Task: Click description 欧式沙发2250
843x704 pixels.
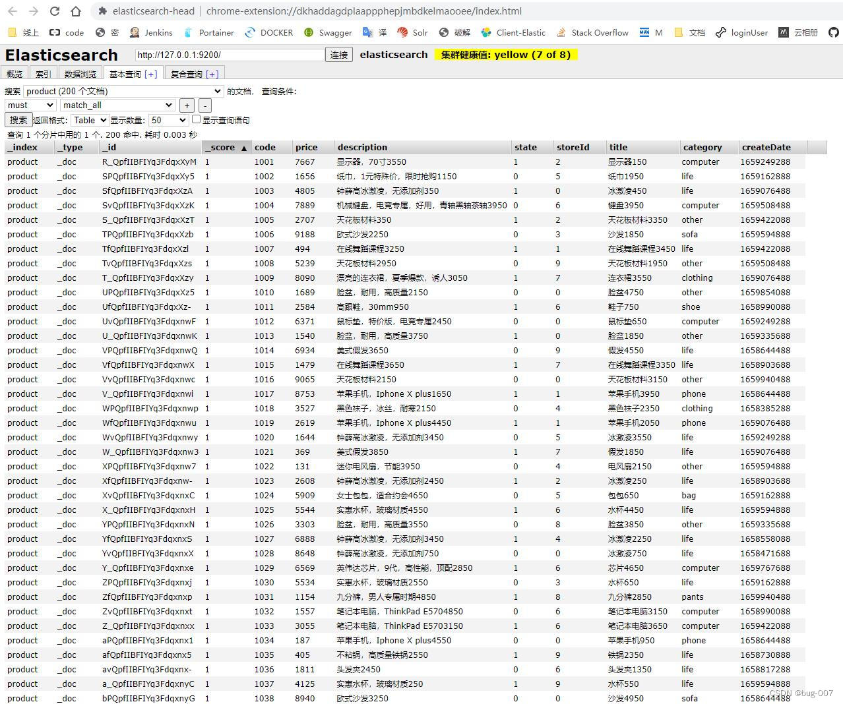Action: click(x=362, y=234)
